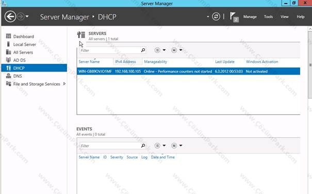Sort events by Source column
Image resolution: width=312 pixels, height=194 pixels.
point(132,157)
